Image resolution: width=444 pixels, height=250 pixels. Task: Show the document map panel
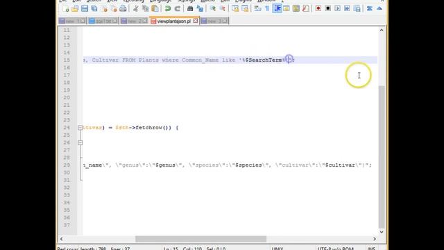296,8
